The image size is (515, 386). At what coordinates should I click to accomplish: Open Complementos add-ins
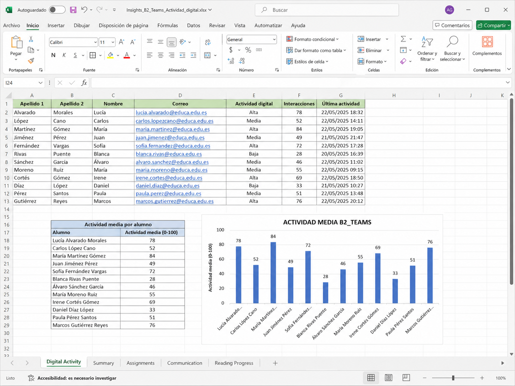point(487,46)
